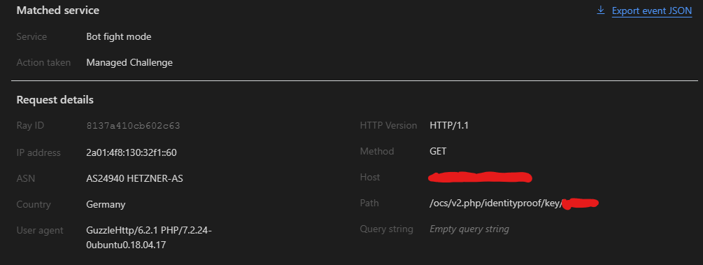Viewport: 703px width, 265px height.
Task: Click the AS24940 HETZNER-AS value
Action: [134, 178]
